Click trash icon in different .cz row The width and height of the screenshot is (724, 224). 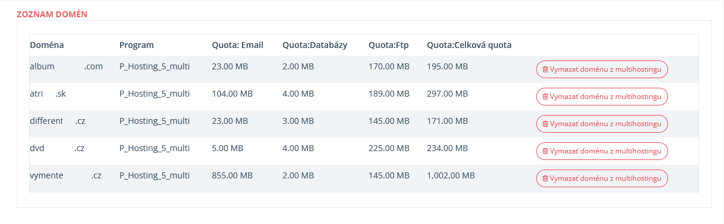click(x=545, y=124)
